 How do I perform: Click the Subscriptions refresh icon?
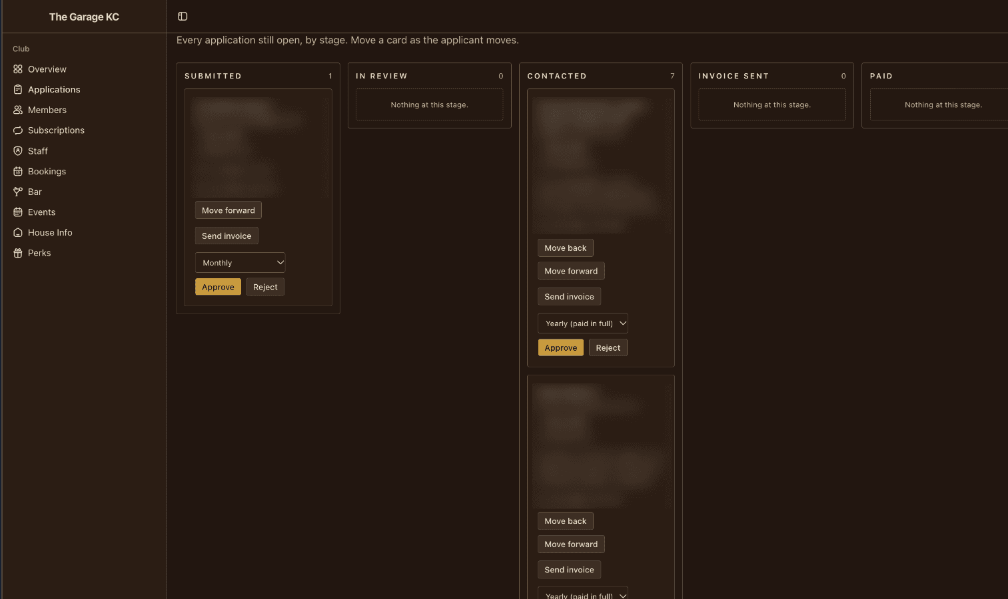(18, 130)
